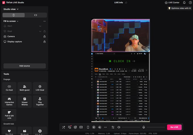
Task: Open the notifications bell
Action: [184, 3]
